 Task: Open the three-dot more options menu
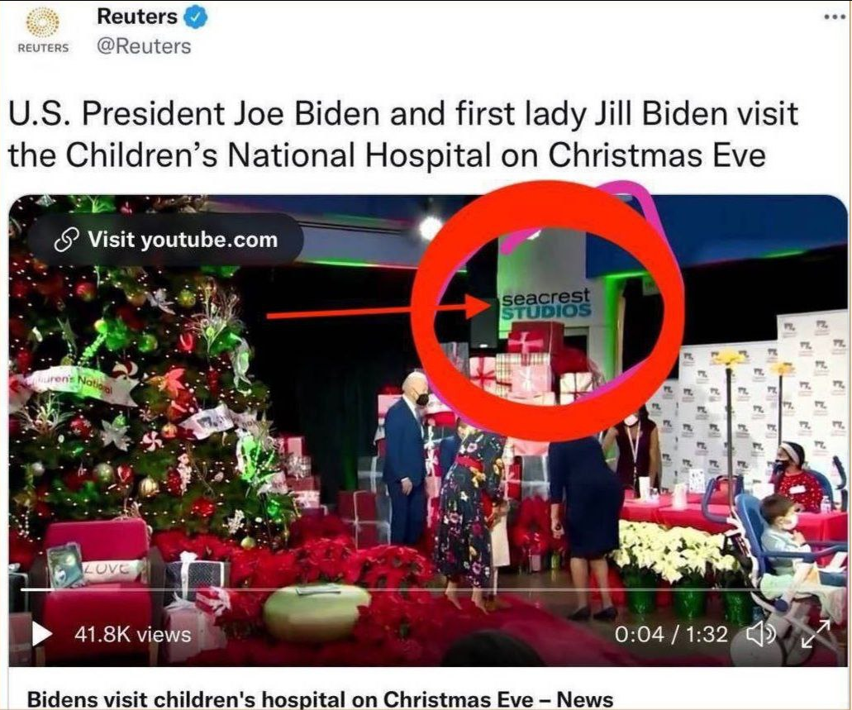click(835, 17)
